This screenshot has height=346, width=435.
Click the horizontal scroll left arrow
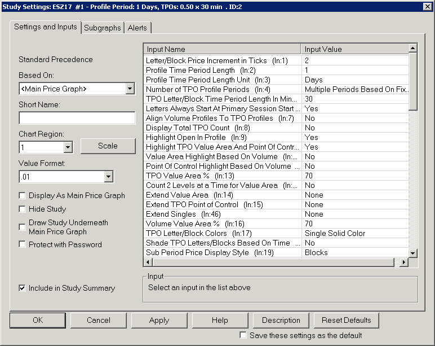click(148, 262)
